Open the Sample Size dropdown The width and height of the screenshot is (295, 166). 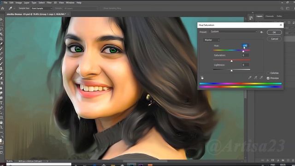point(41,8)
